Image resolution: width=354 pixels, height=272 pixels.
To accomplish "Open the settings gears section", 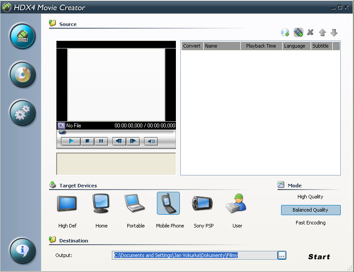I will point(23,113).
